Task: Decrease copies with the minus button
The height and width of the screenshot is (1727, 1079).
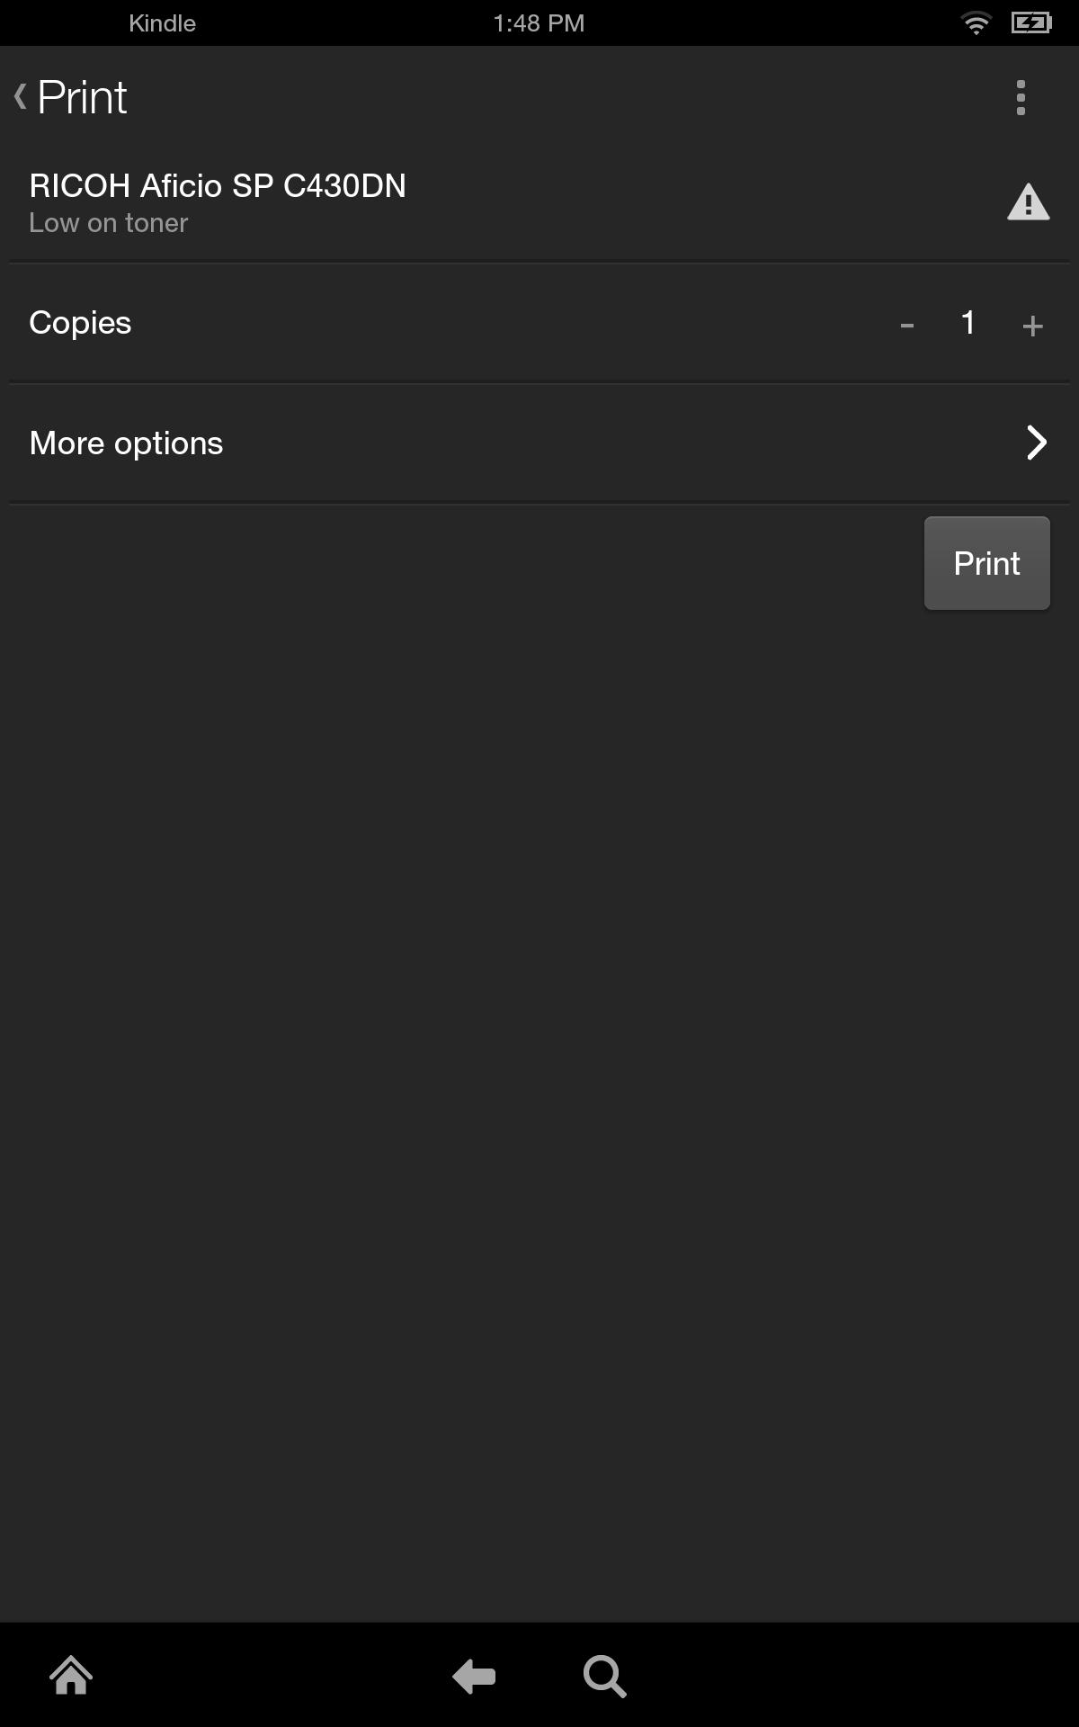Action: click(907, 325)
